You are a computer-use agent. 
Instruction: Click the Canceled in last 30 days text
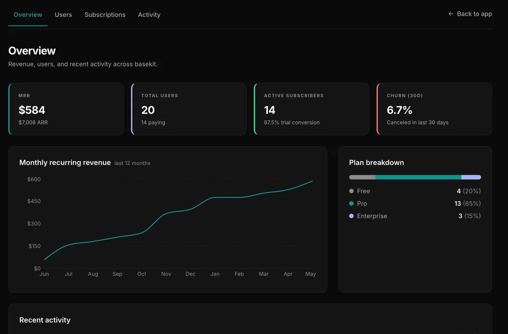click(417, 123)
